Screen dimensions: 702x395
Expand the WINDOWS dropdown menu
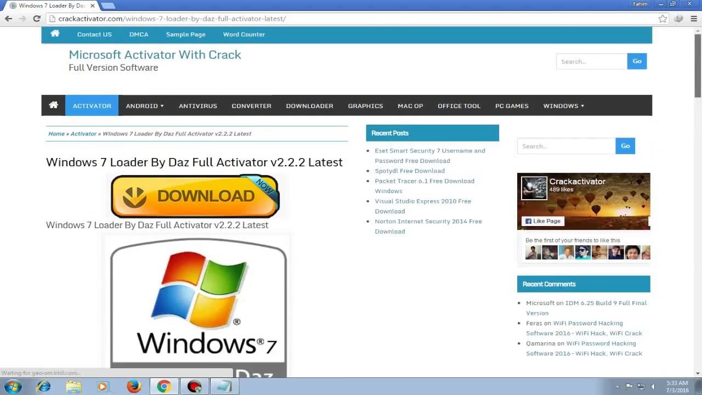564,105
